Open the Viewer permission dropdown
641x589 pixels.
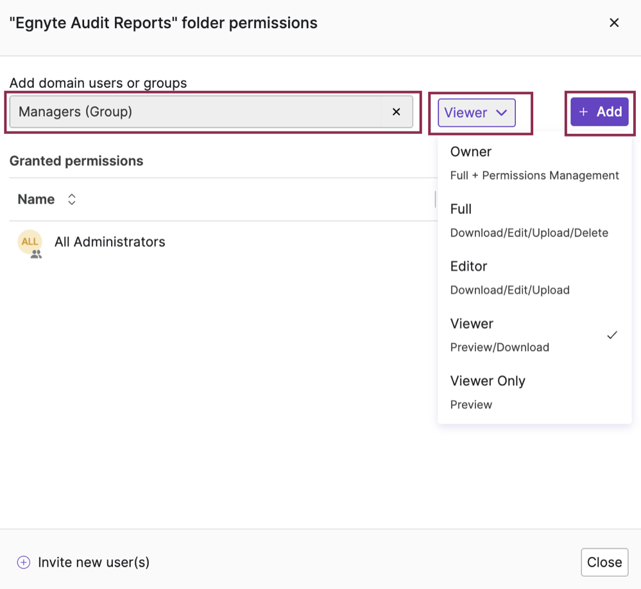pos(475,112)
